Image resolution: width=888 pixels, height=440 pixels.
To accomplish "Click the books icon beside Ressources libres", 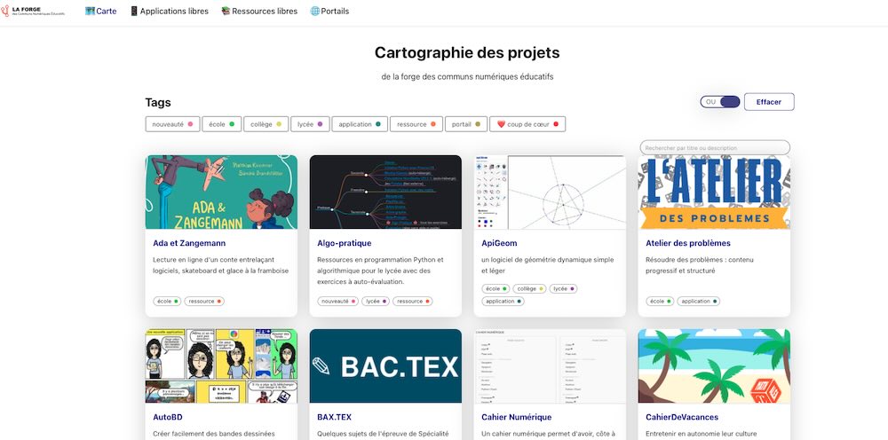I will point(226,11).
